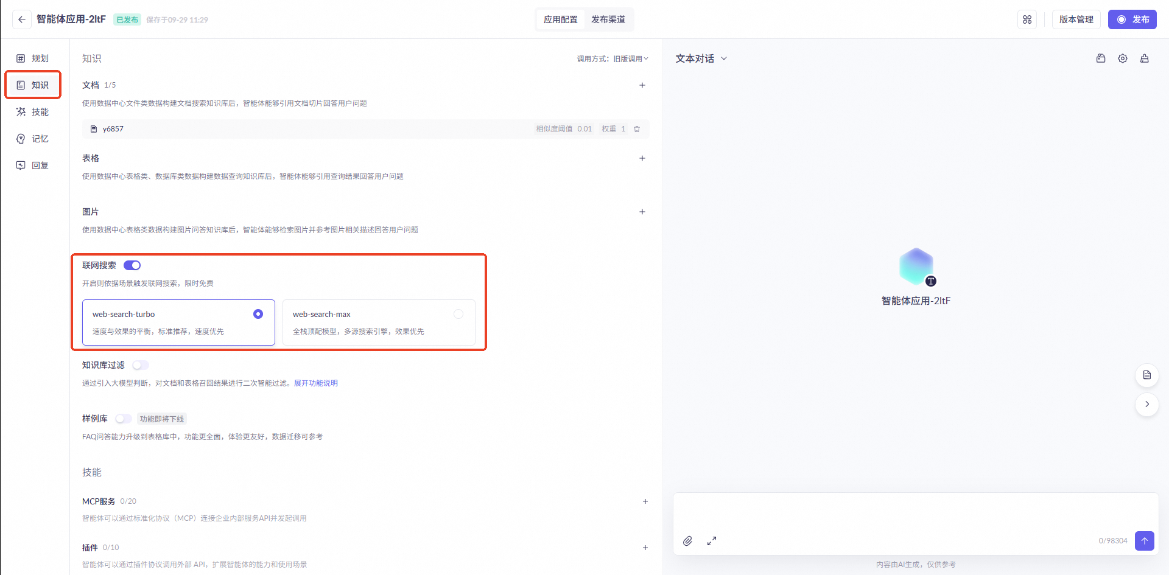1169x575 pixels.
Task: Collapse the side panel with the right chevron
Action: point(1147,404)
